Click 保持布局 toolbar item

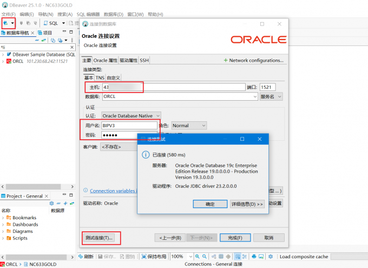click(154, 257)
